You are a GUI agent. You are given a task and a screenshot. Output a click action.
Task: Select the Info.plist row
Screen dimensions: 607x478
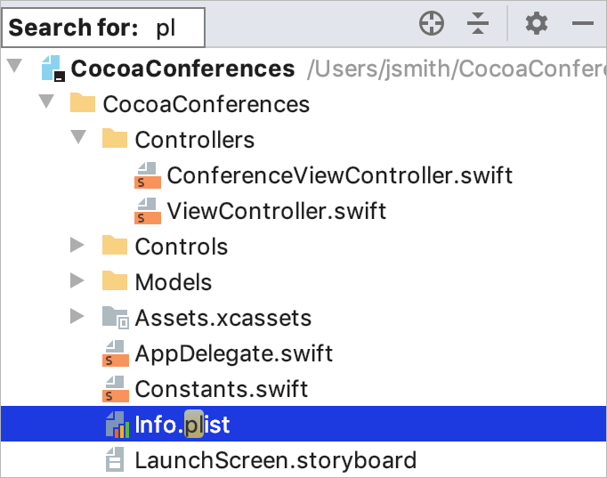click(303, 424)
